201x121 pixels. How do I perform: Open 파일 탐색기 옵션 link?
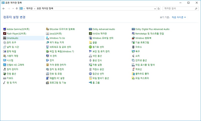tap(101, 78)
